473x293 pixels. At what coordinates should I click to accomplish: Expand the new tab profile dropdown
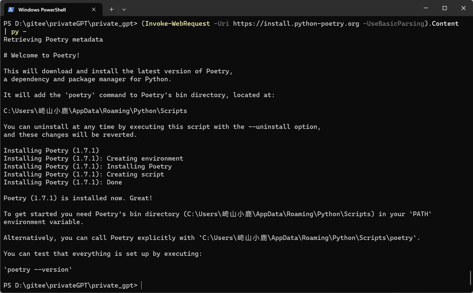point(124,10)
